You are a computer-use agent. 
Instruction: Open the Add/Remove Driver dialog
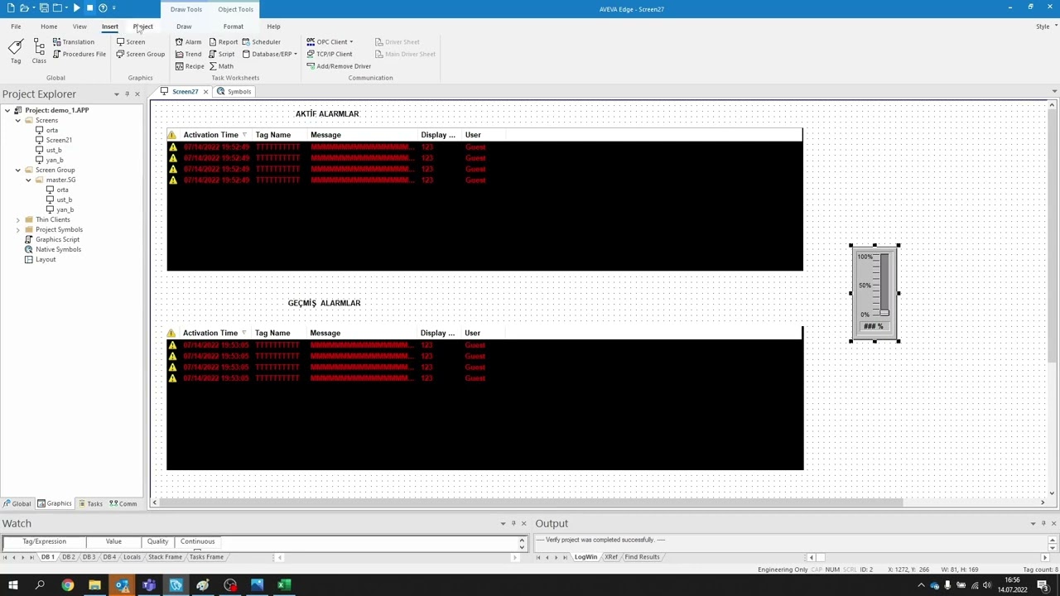click(339, 66)
